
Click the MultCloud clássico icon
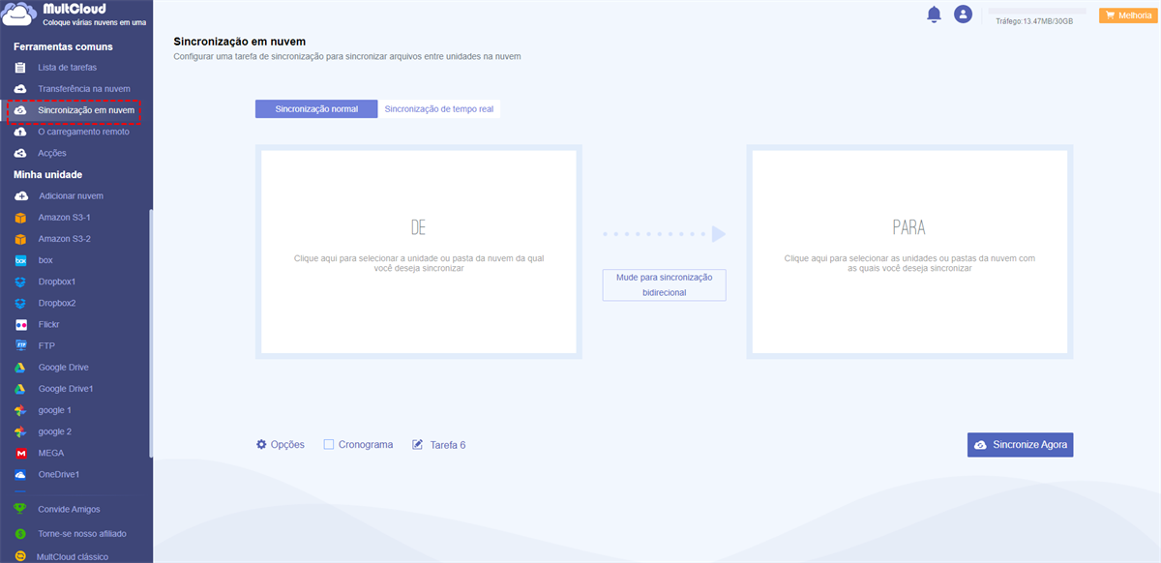20,556
